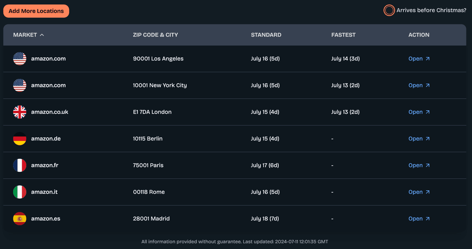Select the amazon.es market name
This screenshot has width=472, height=249.
[46, 219]
